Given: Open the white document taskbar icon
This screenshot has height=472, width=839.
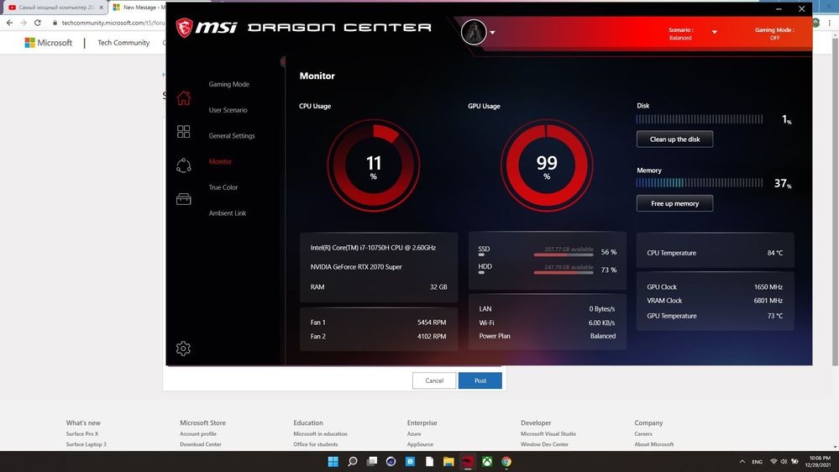Looking at the screenshot, I should 429,461.
